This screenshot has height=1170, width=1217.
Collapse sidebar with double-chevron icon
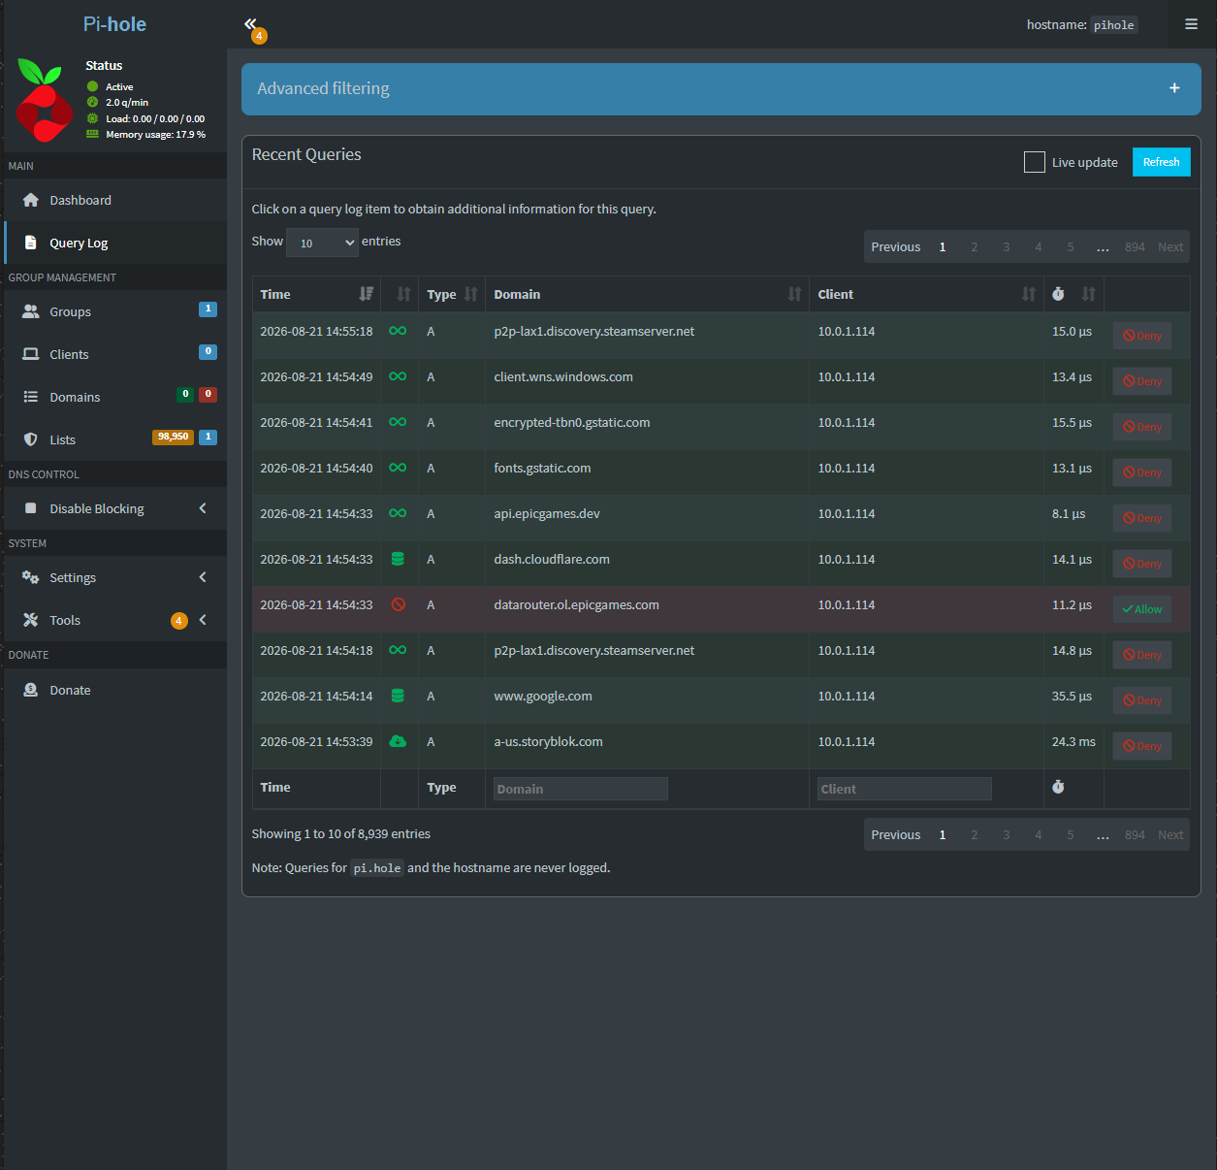(250, 24)
